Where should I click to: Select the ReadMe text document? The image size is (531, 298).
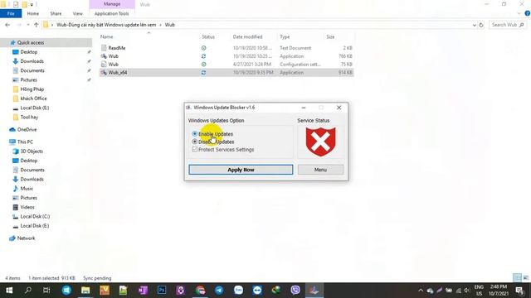[117, 48]
